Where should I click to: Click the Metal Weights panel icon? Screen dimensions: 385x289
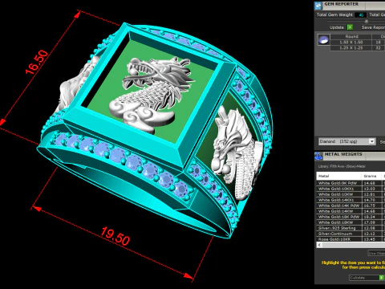pyautogui.click(x=318, y=157)
